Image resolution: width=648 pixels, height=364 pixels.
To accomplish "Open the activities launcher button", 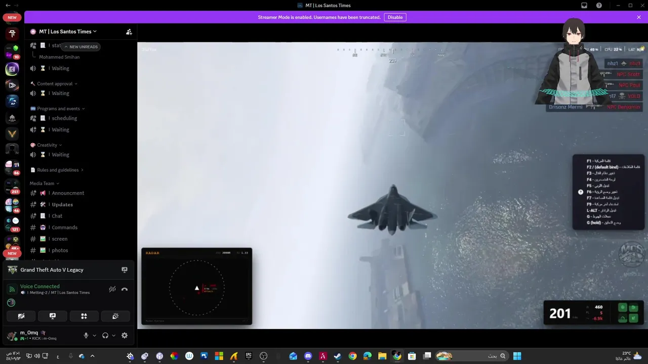I will pyautogui.click(x=84, y=316).
